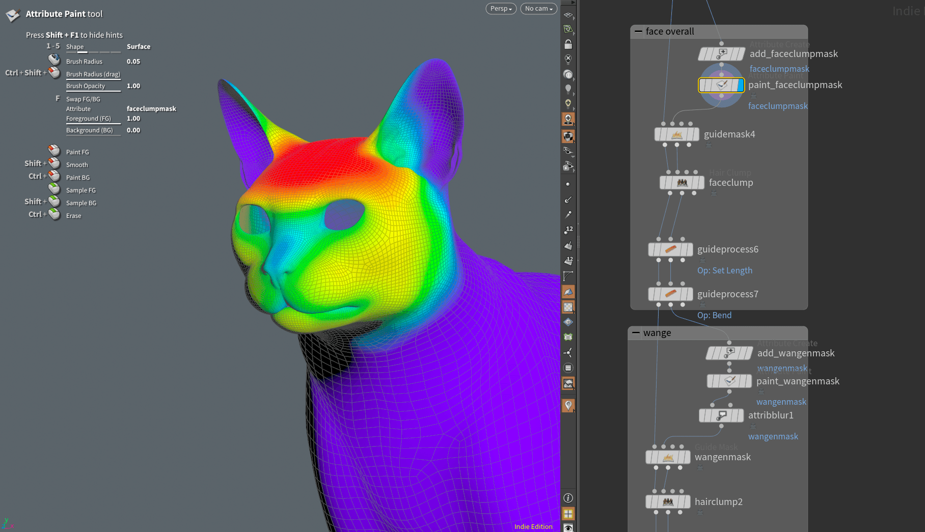The height and width of the screenshot is (532, 925).
Task: Click the map pin icon in viewport toolbar
Action: point(568,405)
